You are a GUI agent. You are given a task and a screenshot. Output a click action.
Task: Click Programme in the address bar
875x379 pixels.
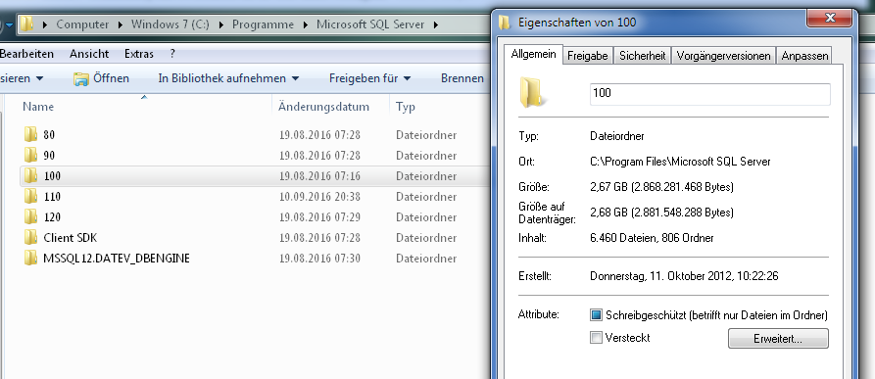click(x=263, y=25)
